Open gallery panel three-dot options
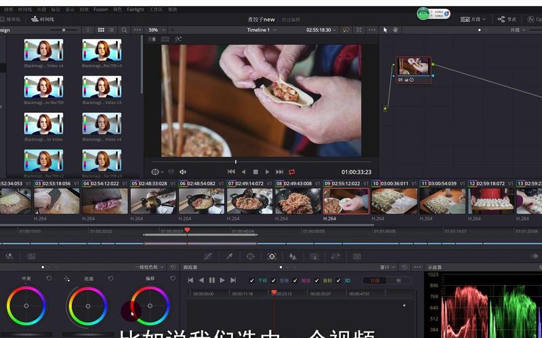 (138, 30)
